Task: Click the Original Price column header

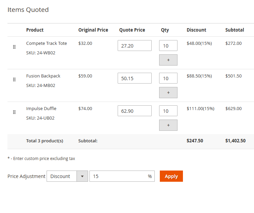Action: 93,30
